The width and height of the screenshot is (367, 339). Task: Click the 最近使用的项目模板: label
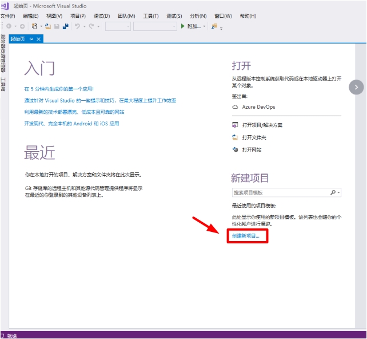click(x=254, y=206)
